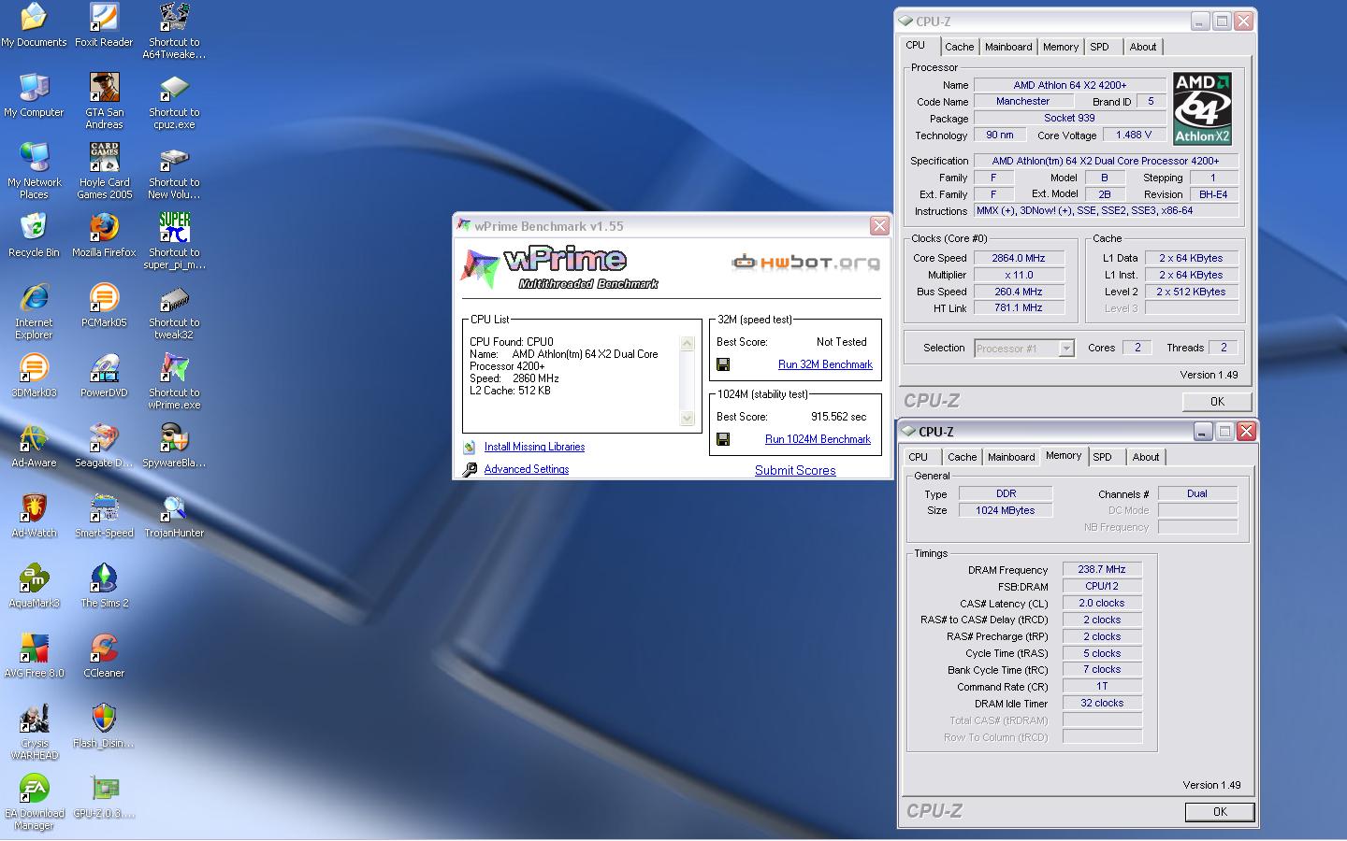The image size is (1347, 841).
Task: Visit hwbot.org logo in wPrime
Action: coord(805,262)
